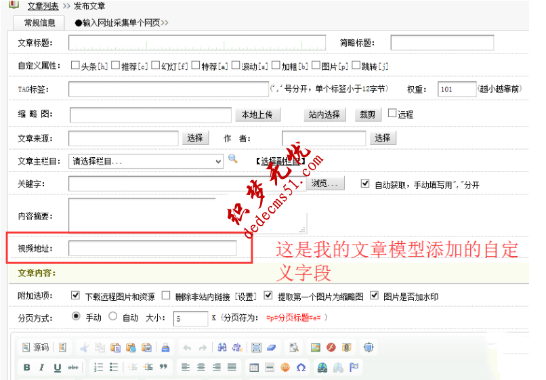Insert hyperlink with the globe link icon
546x380 pixels.
coord(322,367)
